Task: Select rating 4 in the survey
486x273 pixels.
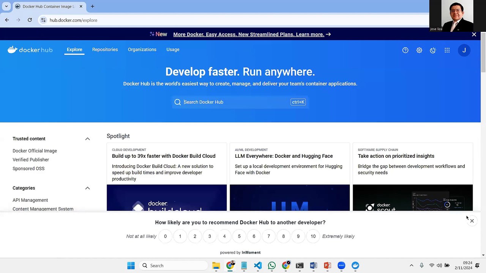Action: tap(224, 236)
